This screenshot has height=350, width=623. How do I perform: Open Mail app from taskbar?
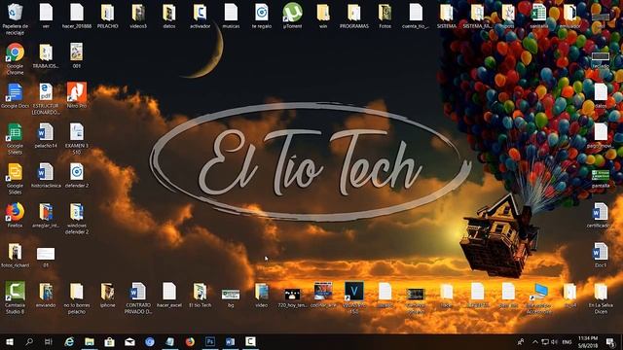[x=129, y=342]
